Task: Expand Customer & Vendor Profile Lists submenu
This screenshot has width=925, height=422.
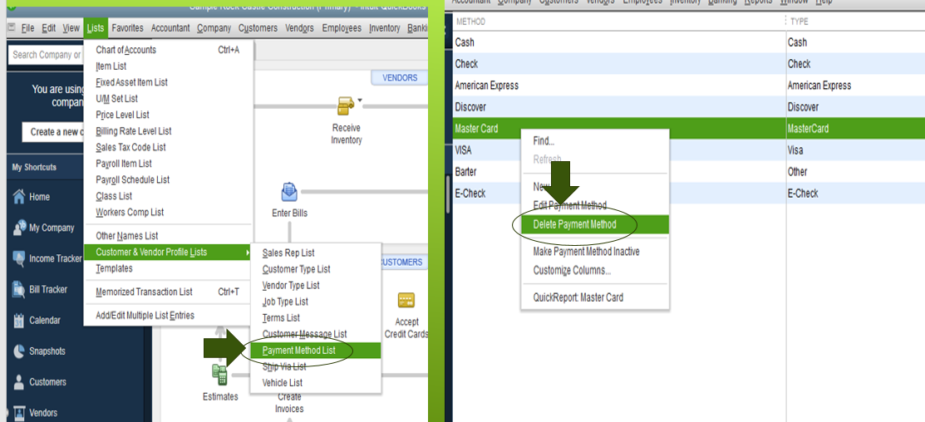Action: pos(168,253)
